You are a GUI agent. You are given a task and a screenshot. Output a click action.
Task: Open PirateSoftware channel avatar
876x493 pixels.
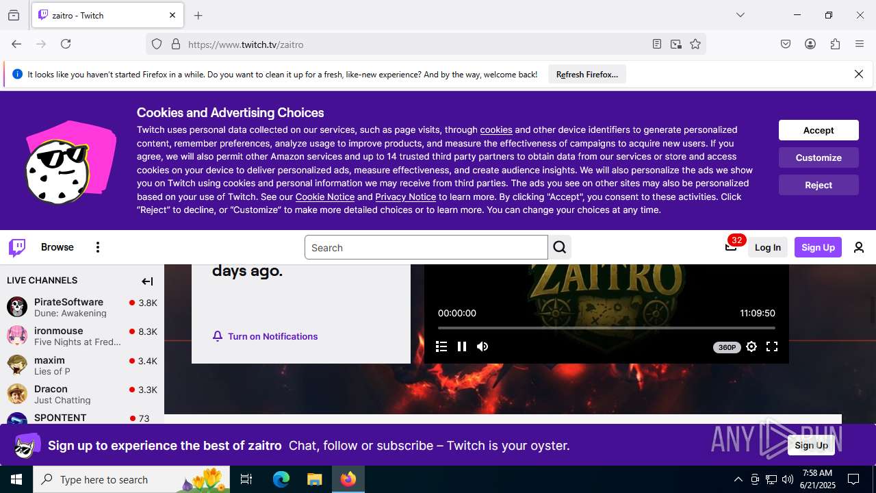pos(17,307)
